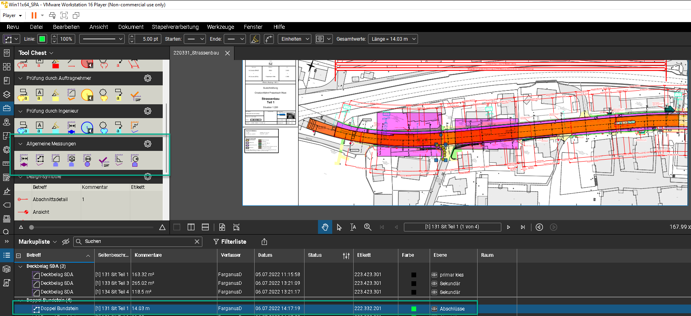The height and width of the screenshot is (316, 691).
Task: Toggle Markupliste list view in sidebar
Action: (7, 255)
